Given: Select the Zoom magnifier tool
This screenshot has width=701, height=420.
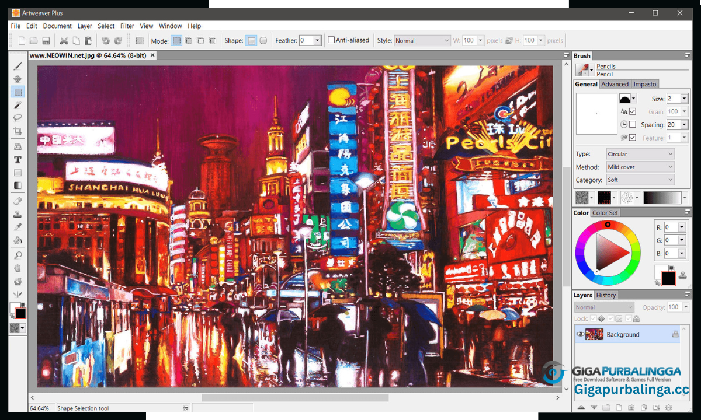Looking at the screenshot, I should 18,256.
